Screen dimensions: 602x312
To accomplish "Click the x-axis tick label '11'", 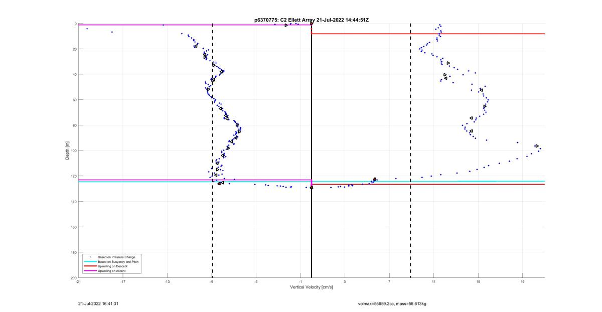I will click(x=433, y=281).
